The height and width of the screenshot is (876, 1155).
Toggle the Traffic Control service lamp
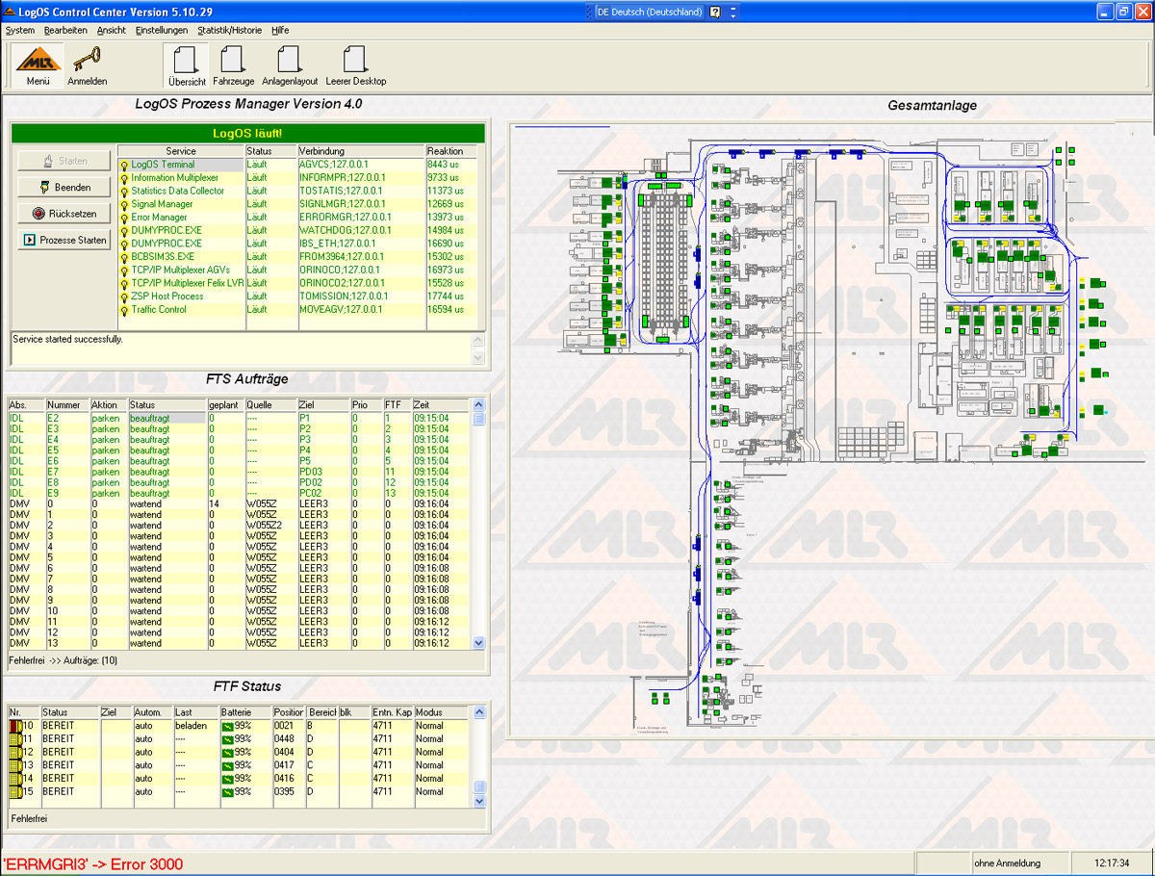[x=123, y=310]
